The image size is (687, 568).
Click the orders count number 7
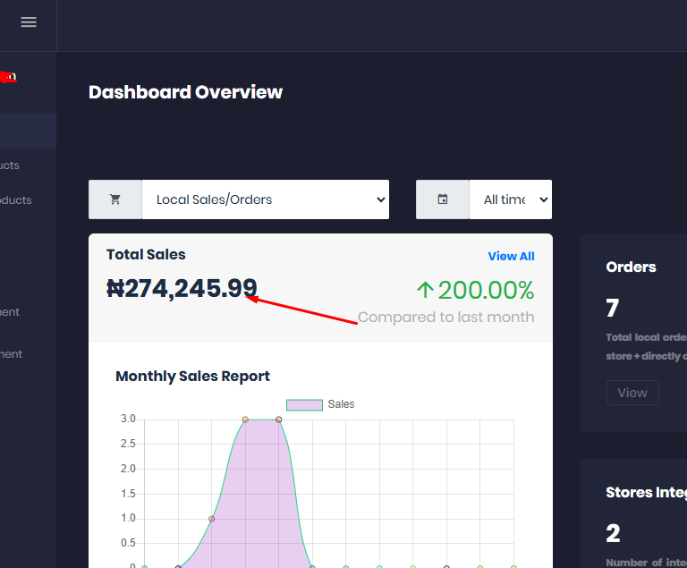tap(613, 309)
